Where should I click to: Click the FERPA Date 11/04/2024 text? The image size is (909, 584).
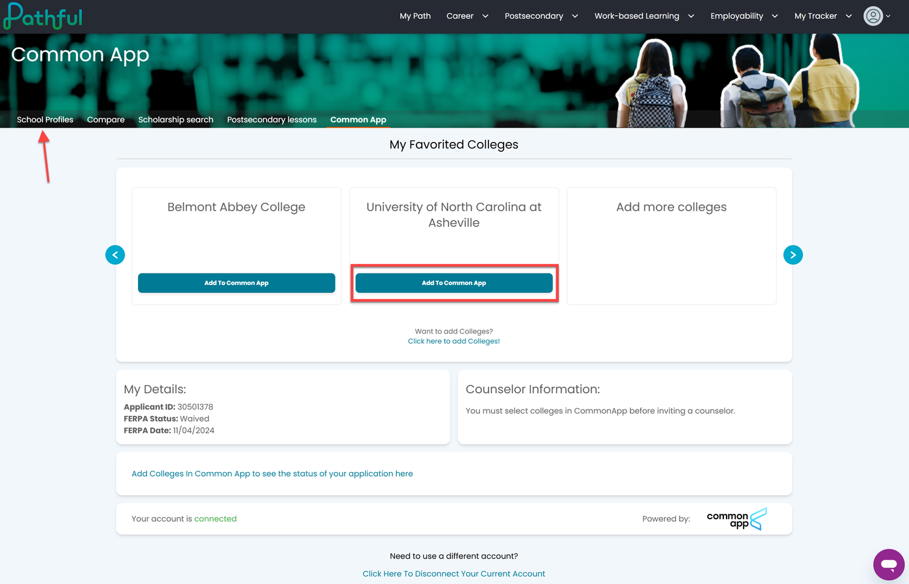(169, 430)
